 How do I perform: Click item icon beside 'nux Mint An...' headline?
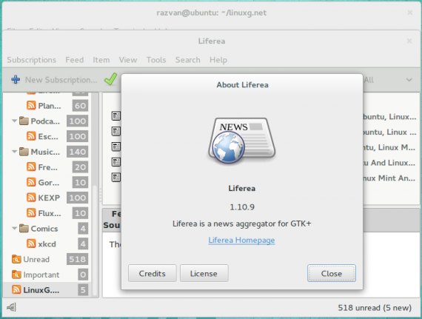116,177
